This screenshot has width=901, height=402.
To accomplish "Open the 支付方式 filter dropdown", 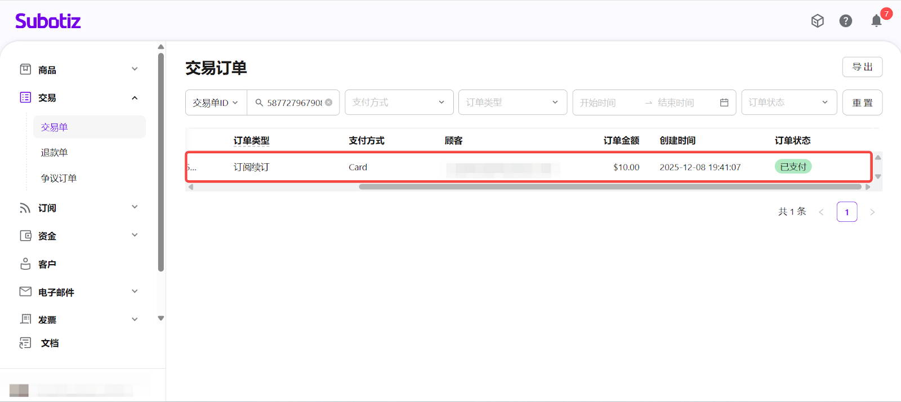I will pyautogui.click(x=399, y=102).
